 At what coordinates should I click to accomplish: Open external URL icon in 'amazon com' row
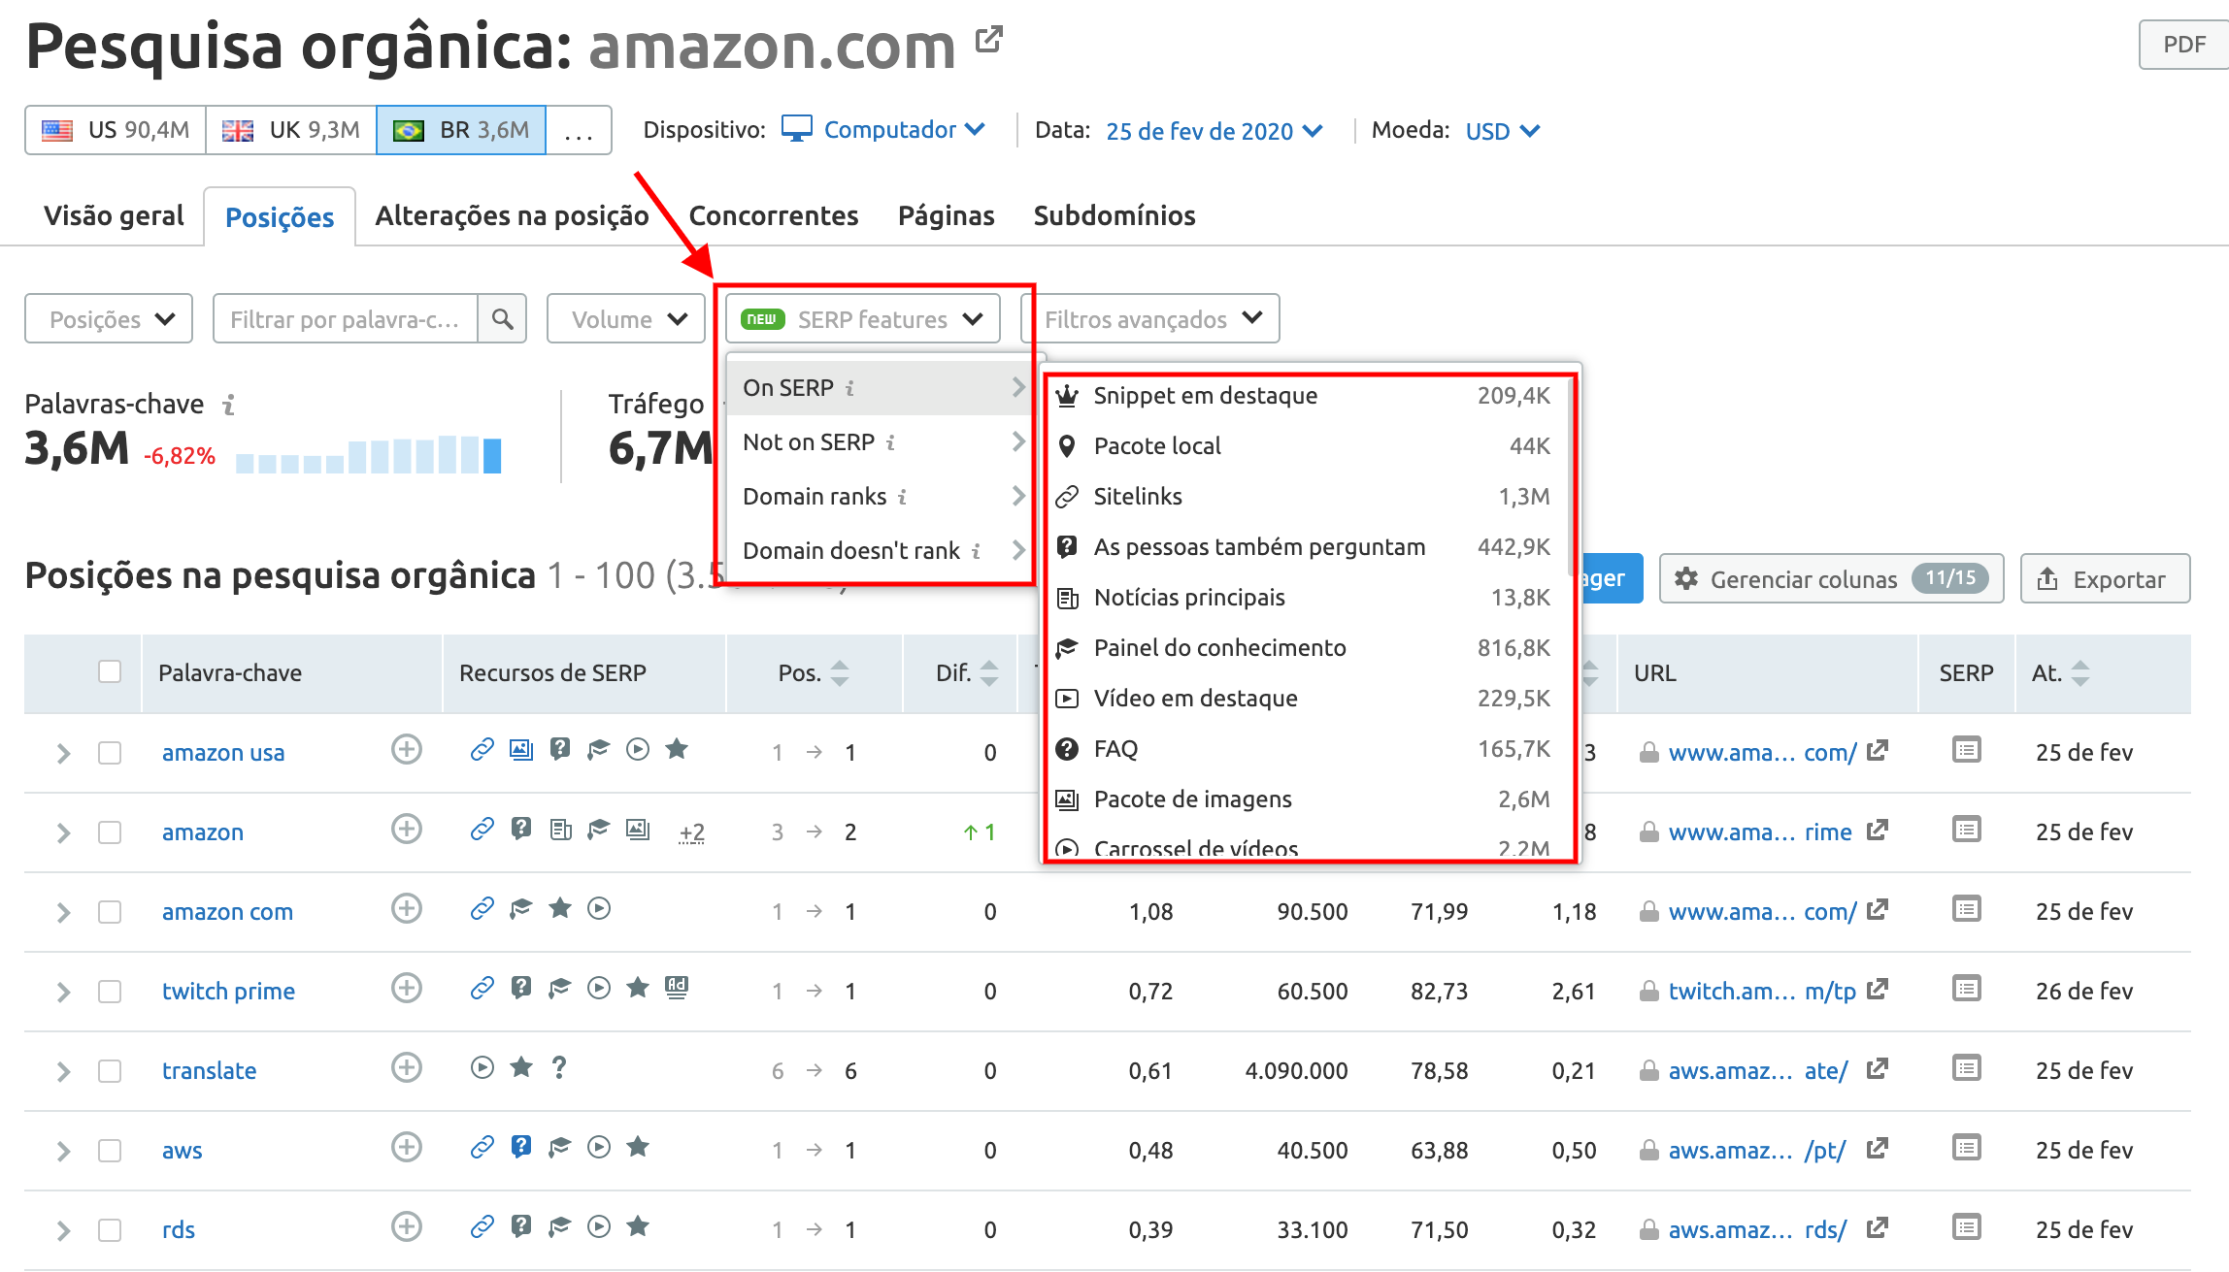[x=1878, y=910]
